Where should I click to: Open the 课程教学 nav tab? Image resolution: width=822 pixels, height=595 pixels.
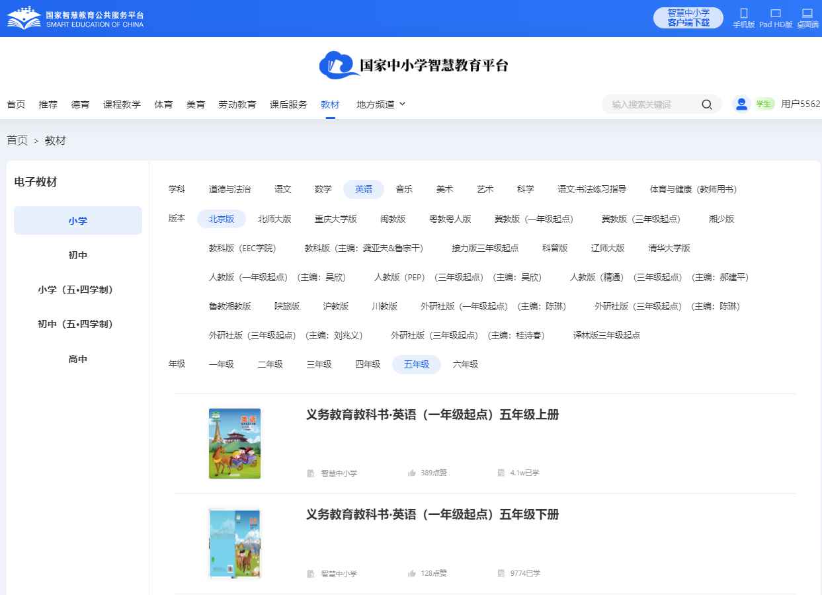point(122,104)
